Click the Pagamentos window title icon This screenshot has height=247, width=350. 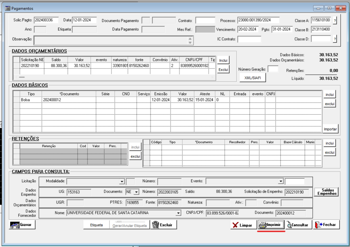[7, 8]
